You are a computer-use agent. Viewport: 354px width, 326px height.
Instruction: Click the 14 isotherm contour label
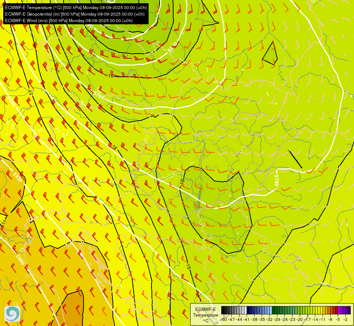[x=115, y=148]
